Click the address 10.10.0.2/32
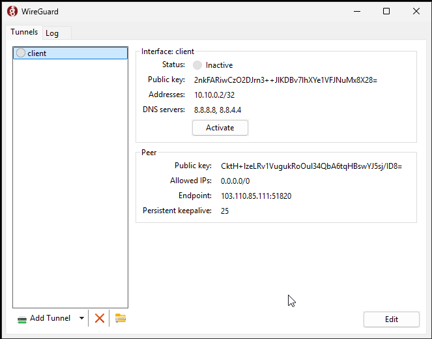 pyautogui.click(x=214, y=95)
